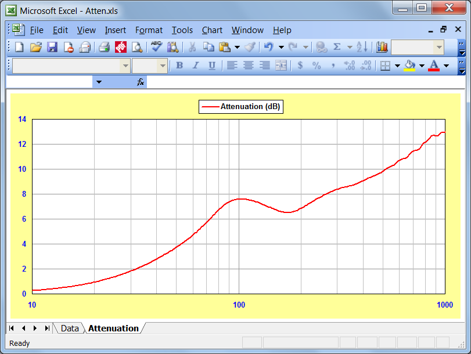Toggle Underline formatting
This screenshot has height=354, width=471.
pyautogui.click(x=212, y=66)
